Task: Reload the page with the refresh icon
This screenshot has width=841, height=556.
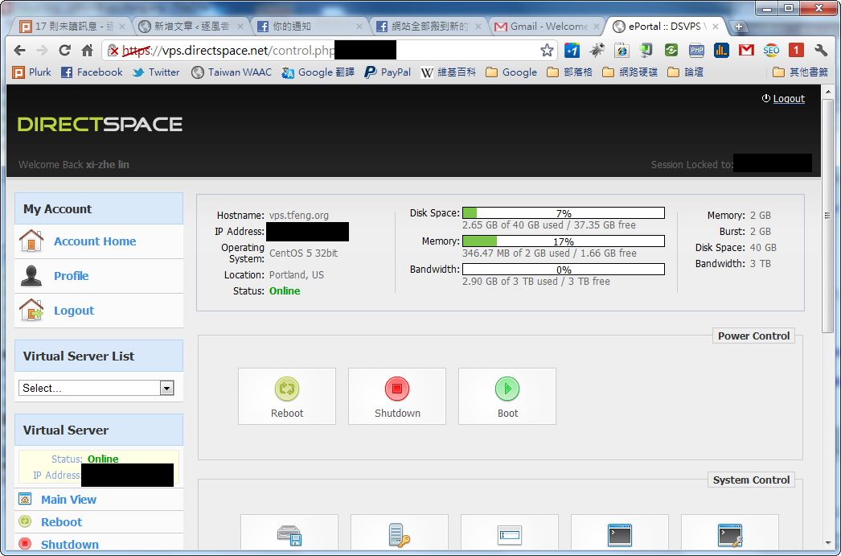Action: point(64,51)
